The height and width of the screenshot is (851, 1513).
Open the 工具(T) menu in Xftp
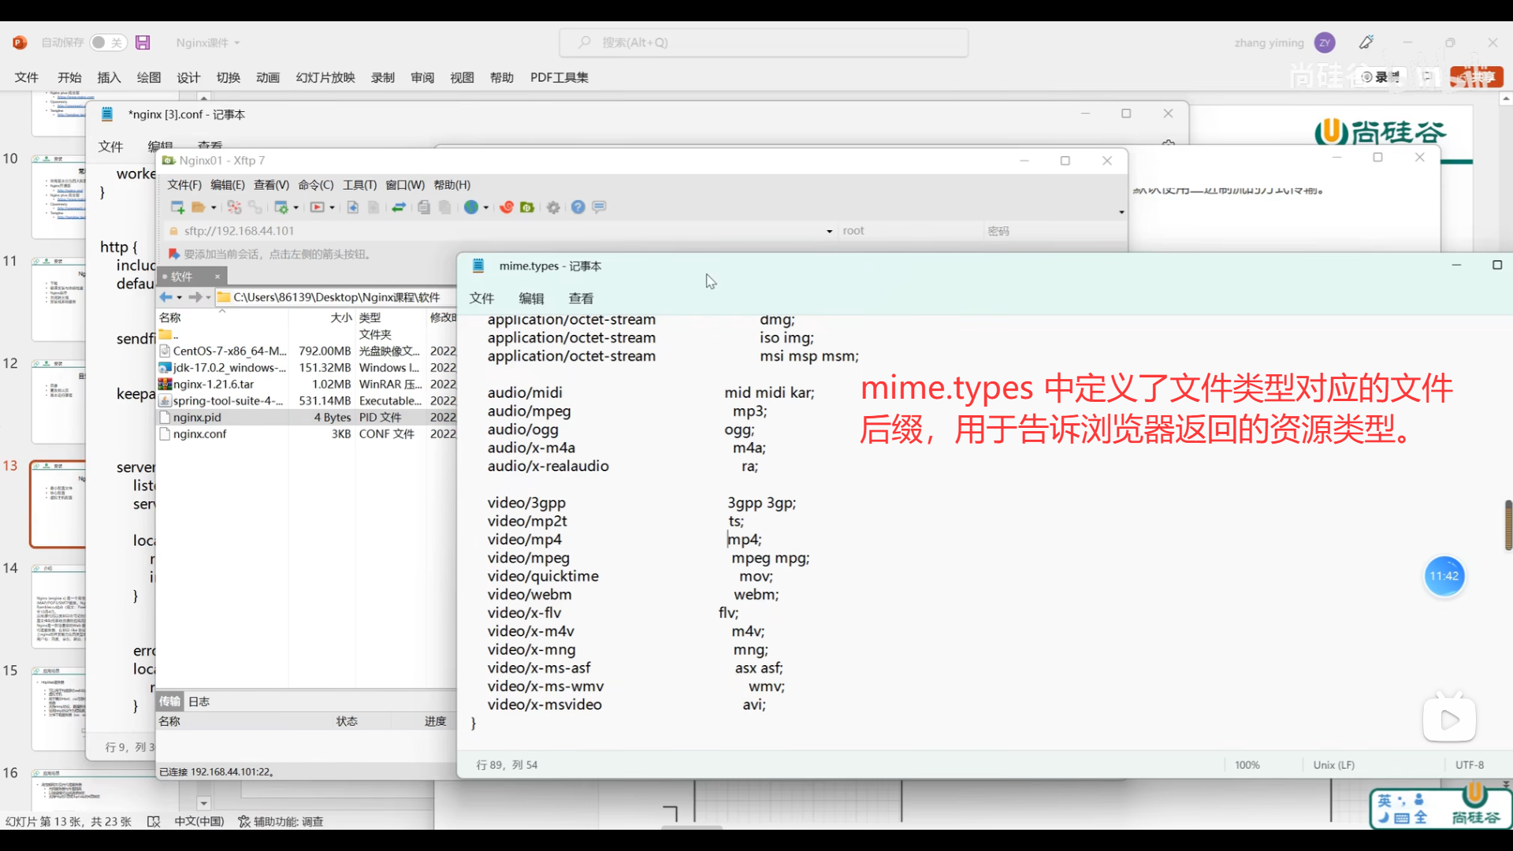pos(359,185)
